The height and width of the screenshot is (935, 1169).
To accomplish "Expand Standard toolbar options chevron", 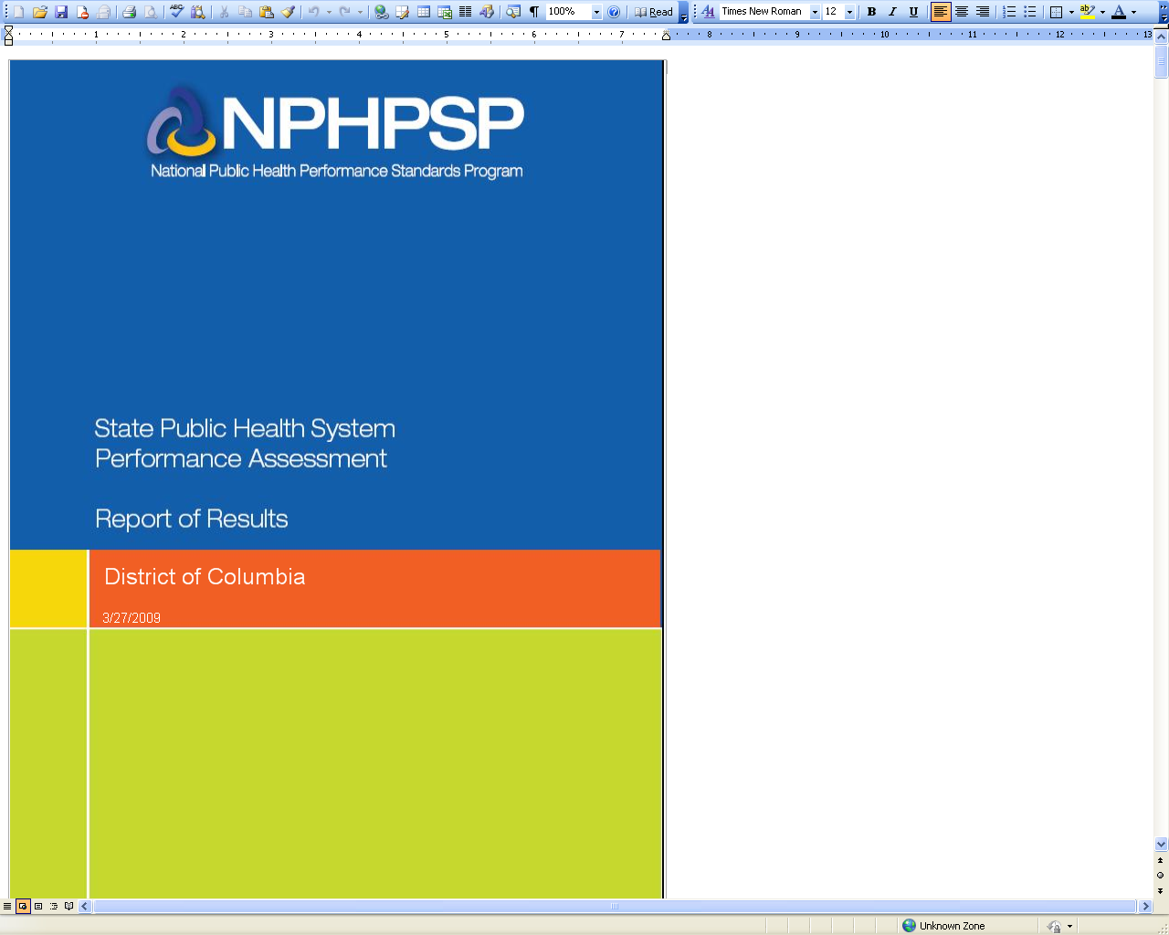I will tap(684, 12).
